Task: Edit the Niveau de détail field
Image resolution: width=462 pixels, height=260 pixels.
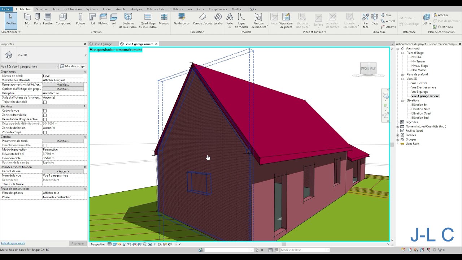Action: pos(63,76)
